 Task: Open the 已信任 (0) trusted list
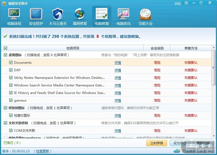[12, 143]
